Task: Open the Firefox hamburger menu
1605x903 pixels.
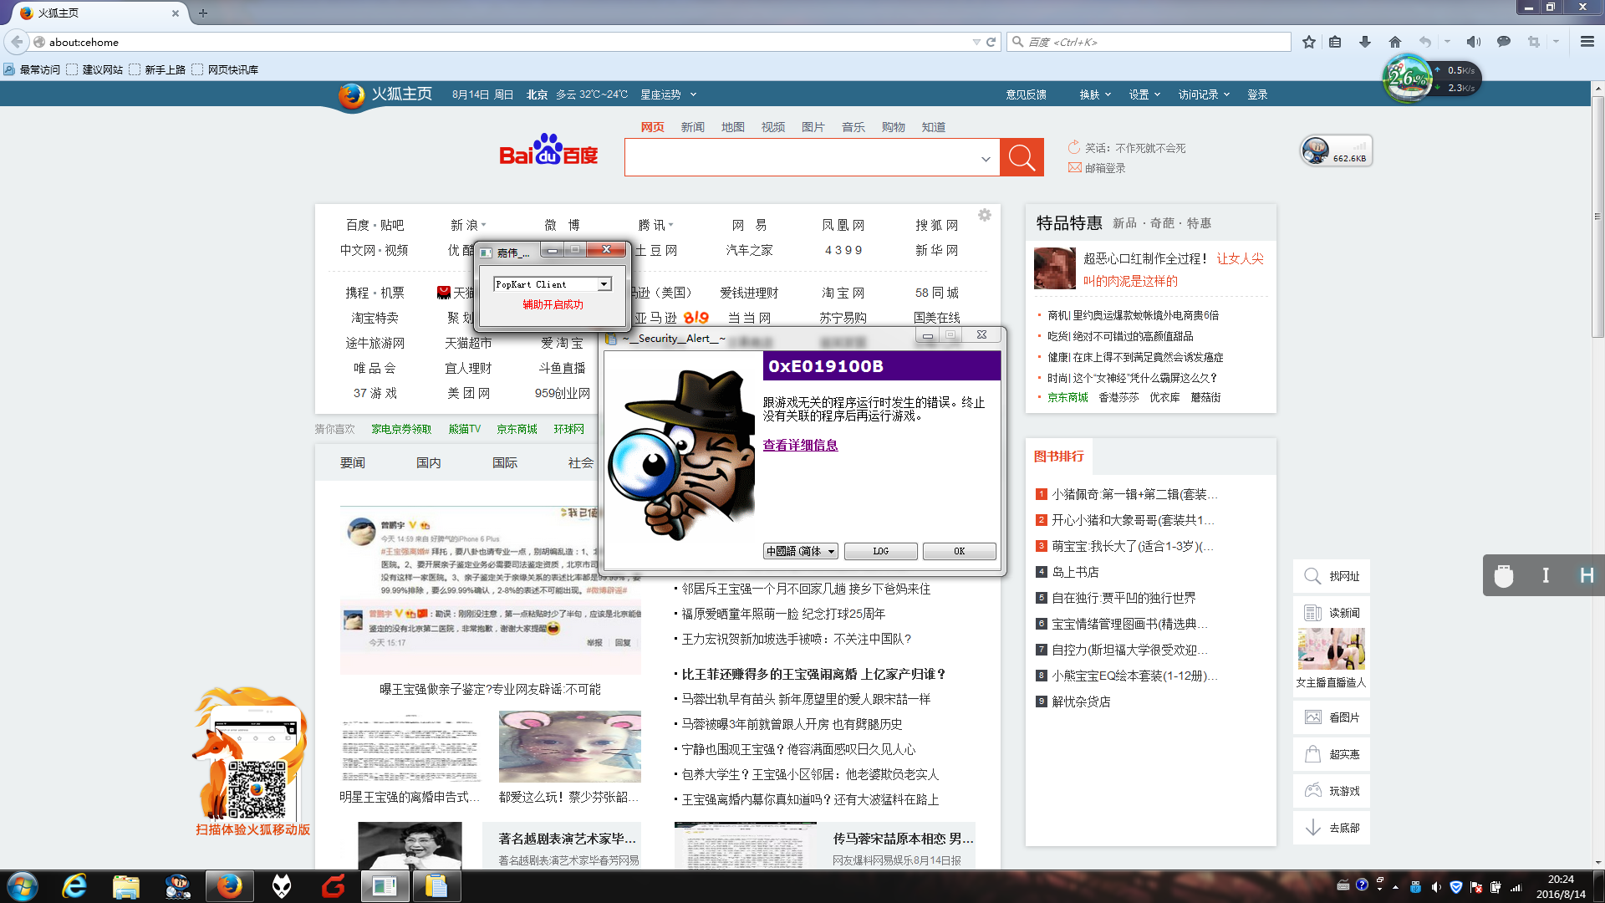Action: (1587, 42)
